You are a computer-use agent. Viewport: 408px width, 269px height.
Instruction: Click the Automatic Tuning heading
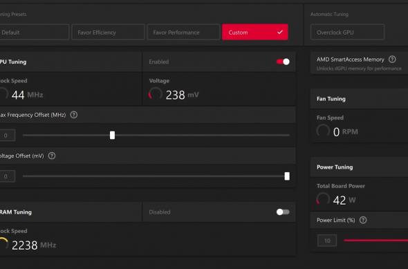tap(329, 15)
